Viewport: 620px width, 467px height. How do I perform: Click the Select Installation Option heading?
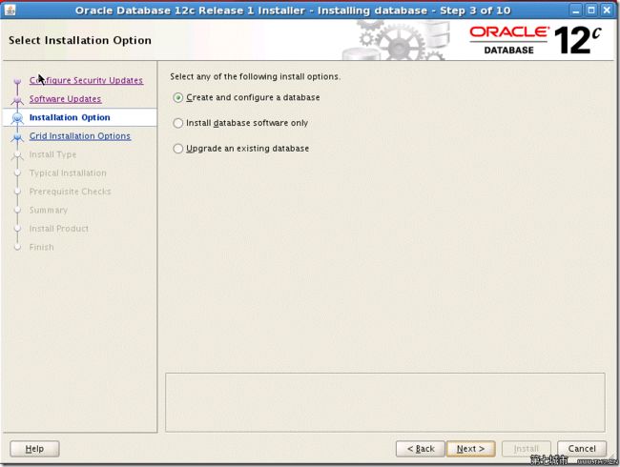(80, 40)
